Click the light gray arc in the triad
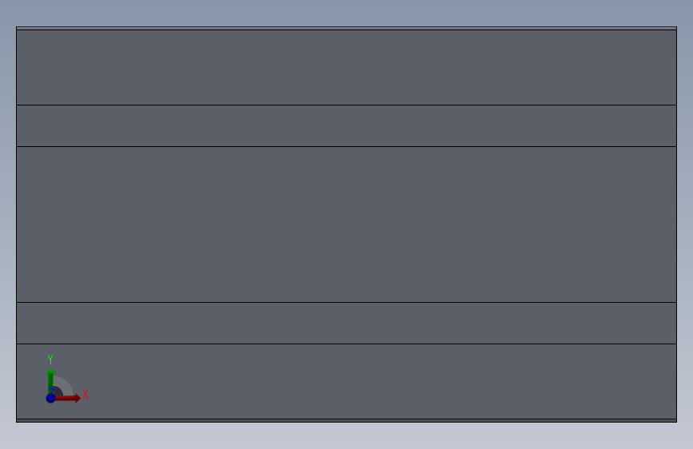 tap(66, 383)
